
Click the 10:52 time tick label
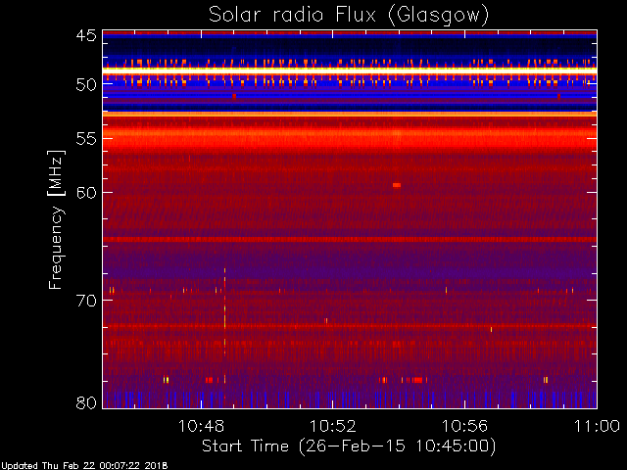333,426
